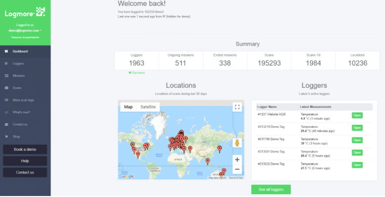The image size is (385, 197).
Task: Click the Latest Measurements column header
Action: [x=316, y=107]
